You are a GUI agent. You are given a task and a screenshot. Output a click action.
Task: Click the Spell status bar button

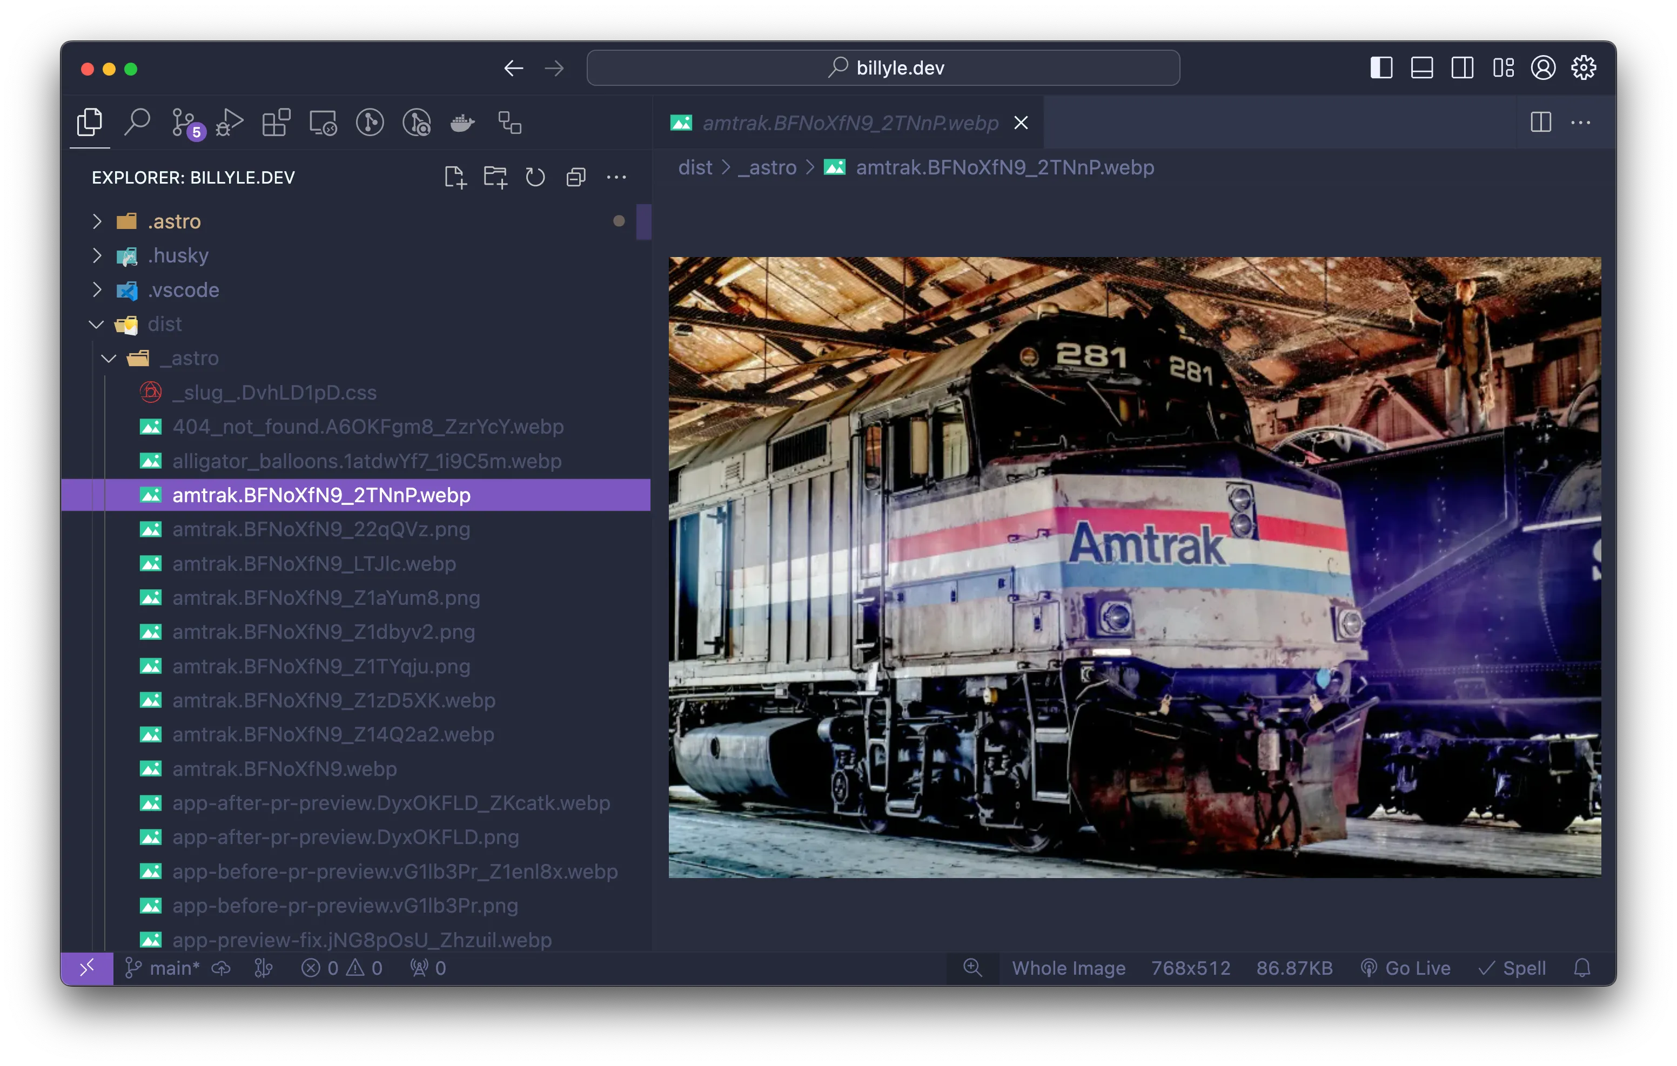click(x=1511, y=967)
